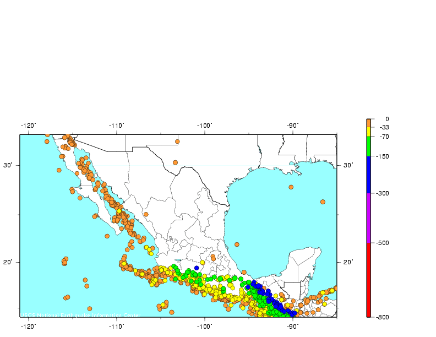Click the blue segment of the depth colorbar
This screenshot has width=436, height=337.
tap(368, 175)
